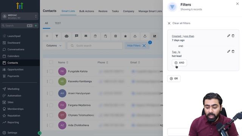Check the Chynara Tolomushova row checkbox
Screen dimensions: 242x136
[51, 115]
